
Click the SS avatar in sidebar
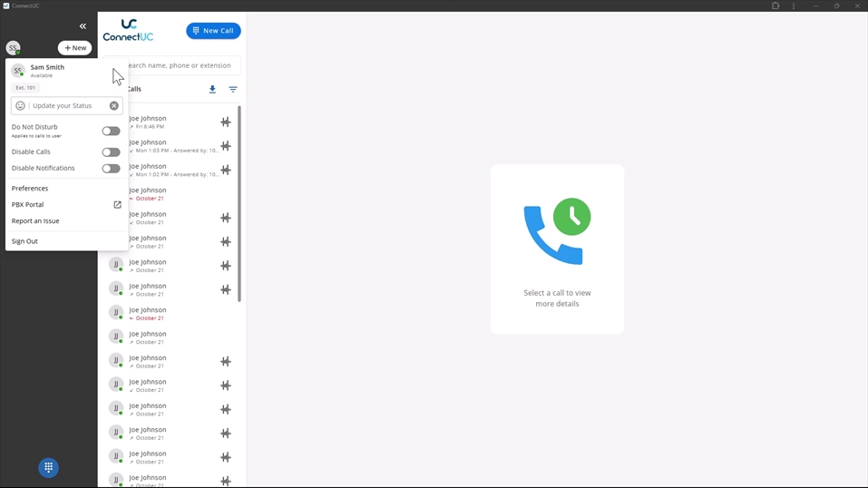point(13,48)
